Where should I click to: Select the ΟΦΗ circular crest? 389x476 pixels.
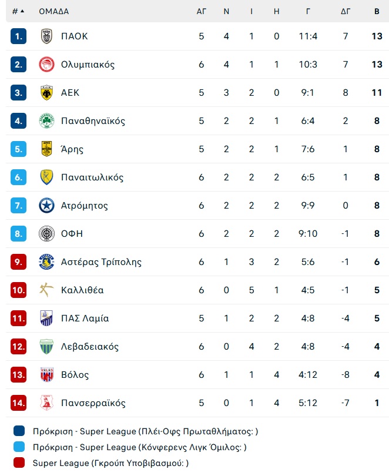pyautogui.click(x=46, y=234)
